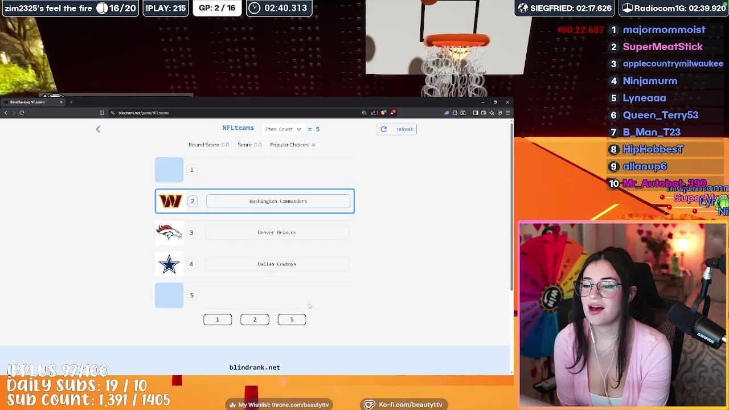This screenshot has height=410, width=729.
Task: Click the Popular Choices label
Action: coord(289,145)
